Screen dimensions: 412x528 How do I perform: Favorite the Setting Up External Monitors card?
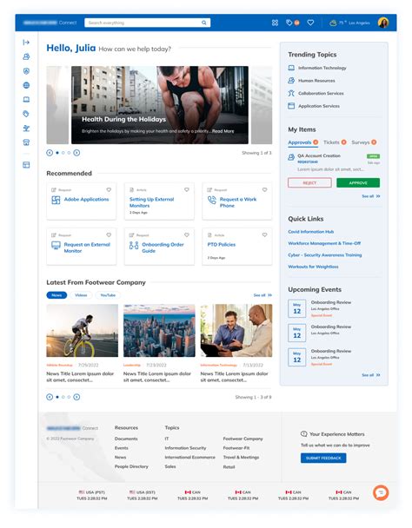coord(187,190)
